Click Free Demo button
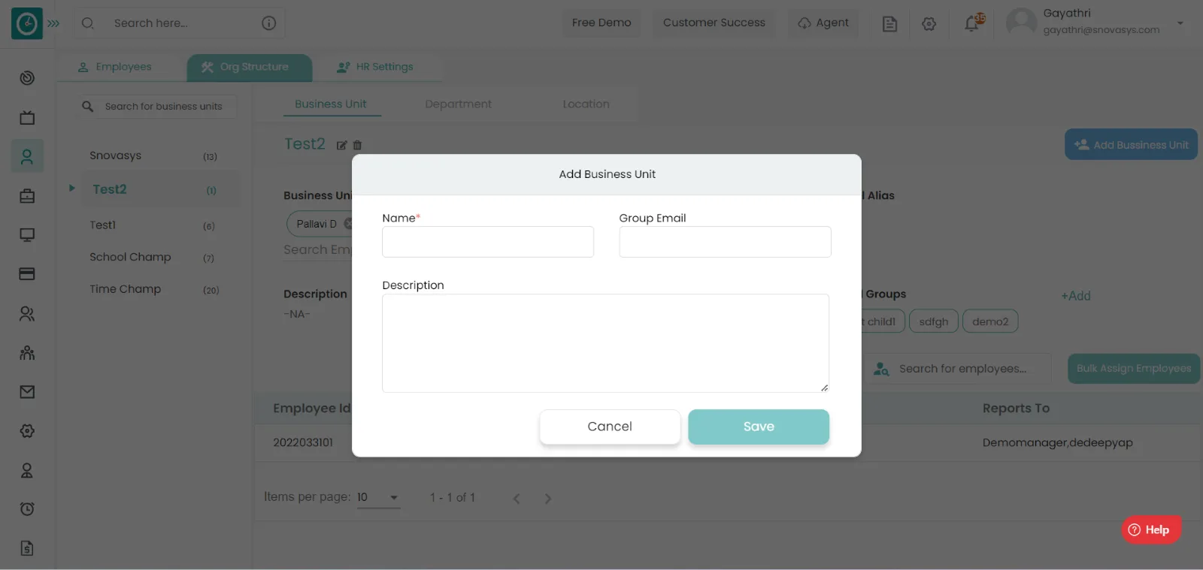Viewport: 1203px width, 570px height. [601, 23]
